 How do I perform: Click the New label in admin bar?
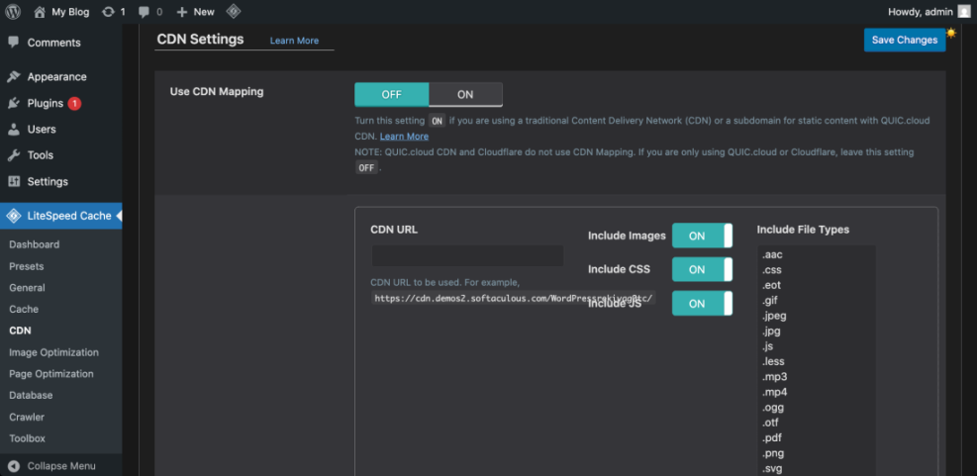point(204,12)
